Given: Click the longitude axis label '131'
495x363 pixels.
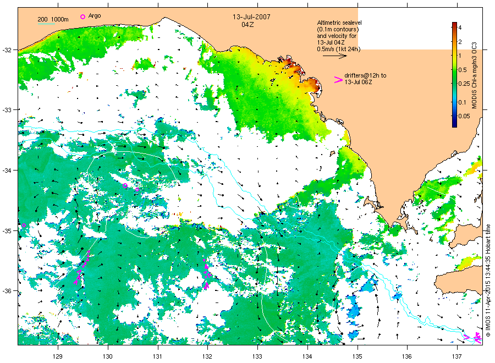Looking at the screenshot, I should 157,356.
